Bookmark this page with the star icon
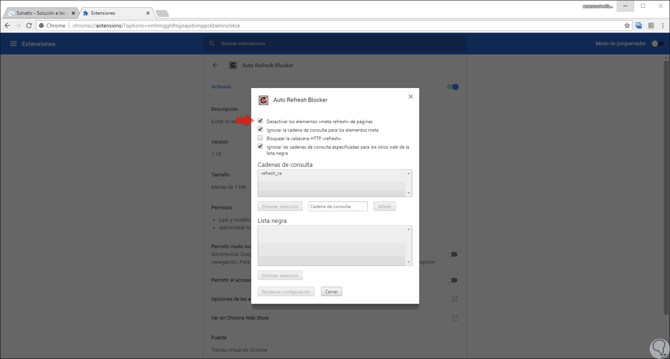This screenshot has height=359, width=670. pyautogui.click(x=627, y=26)
